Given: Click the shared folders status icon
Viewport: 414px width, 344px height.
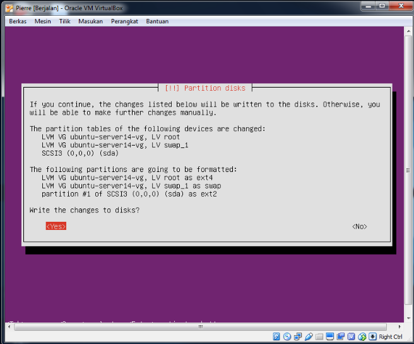Looking at the screenshot, I should [x=319, y=336].
